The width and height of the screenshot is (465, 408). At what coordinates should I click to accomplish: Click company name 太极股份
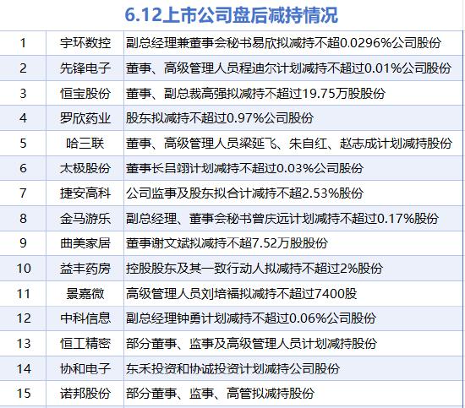click(85, 168)
